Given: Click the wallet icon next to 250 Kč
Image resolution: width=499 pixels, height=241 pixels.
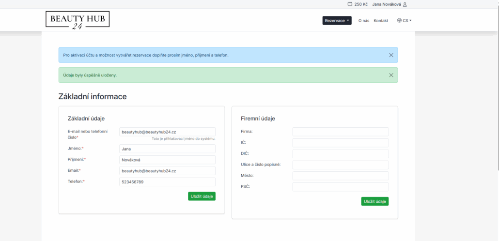Looking at the screenshot, I should pyautogui.click(x=350, y=4).
